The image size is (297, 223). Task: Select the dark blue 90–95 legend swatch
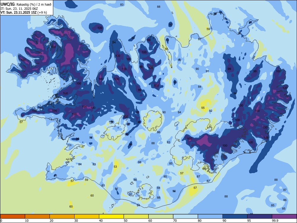click(235, 216)
